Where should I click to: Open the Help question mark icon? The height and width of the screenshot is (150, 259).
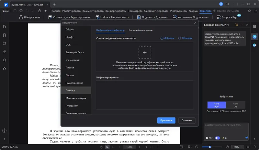pos(5,131)
